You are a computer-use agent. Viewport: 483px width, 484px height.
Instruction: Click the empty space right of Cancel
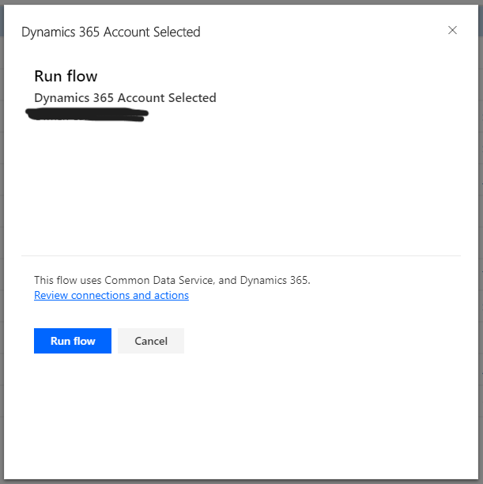[x=316, y=341]
